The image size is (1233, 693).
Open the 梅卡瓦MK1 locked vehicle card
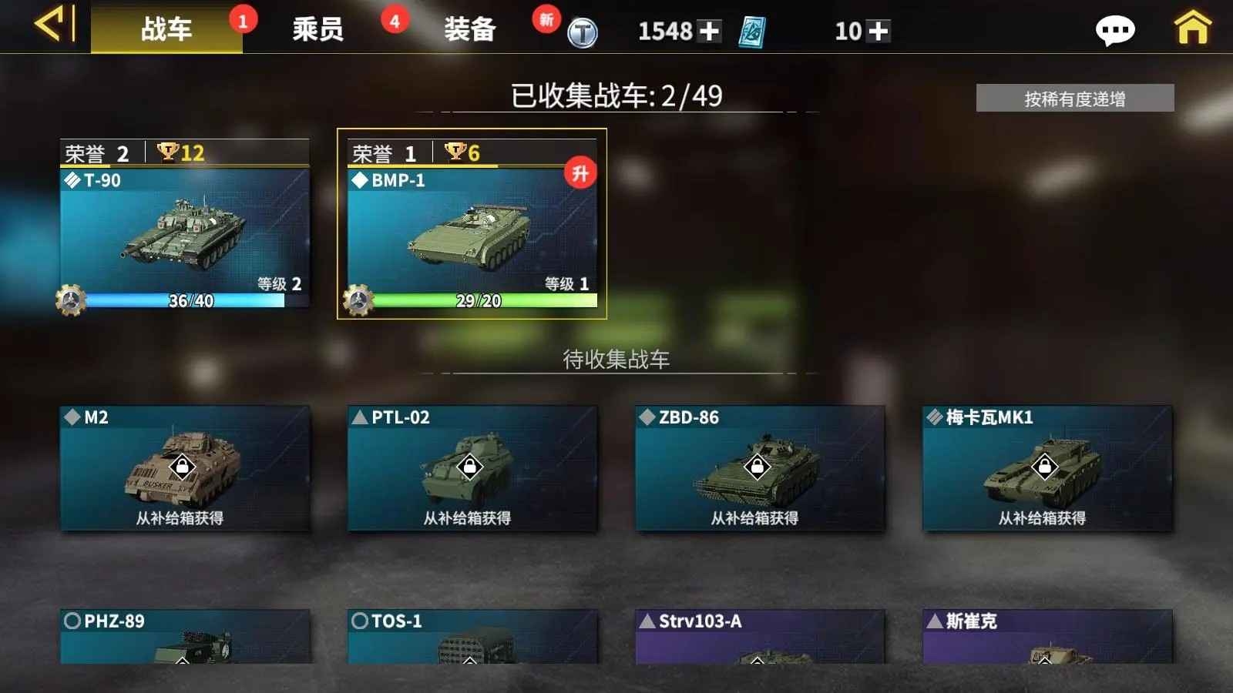(1047, 469)
